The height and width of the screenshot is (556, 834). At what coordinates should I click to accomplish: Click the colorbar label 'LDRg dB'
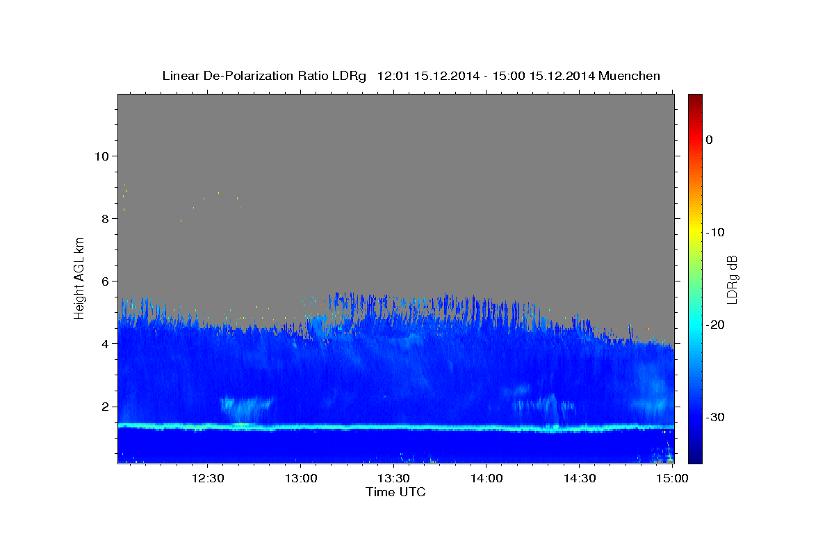(x=732, y=279)
